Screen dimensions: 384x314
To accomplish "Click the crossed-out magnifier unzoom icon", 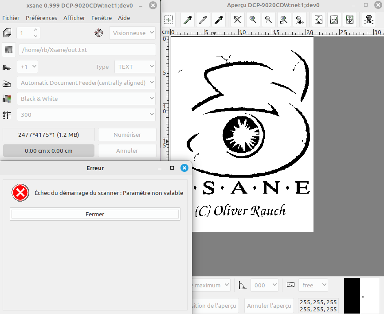I will click(x=238, y=20).
